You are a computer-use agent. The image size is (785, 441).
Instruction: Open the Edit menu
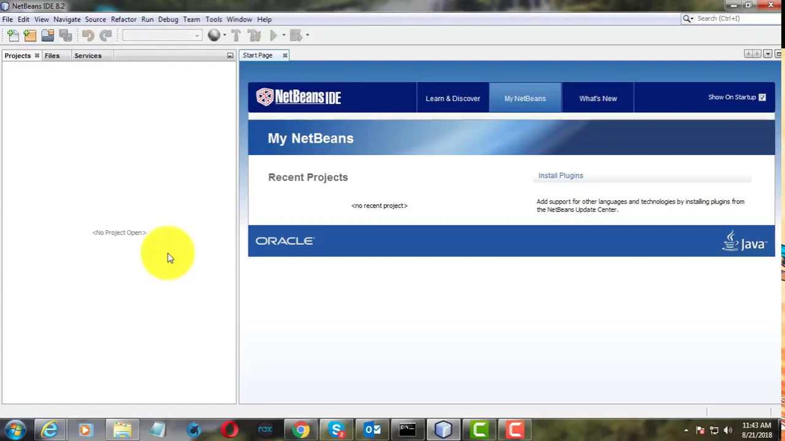23,19
